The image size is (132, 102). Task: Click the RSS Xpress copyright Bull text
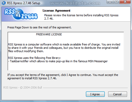pyautogui.click(x=23, y=88)
